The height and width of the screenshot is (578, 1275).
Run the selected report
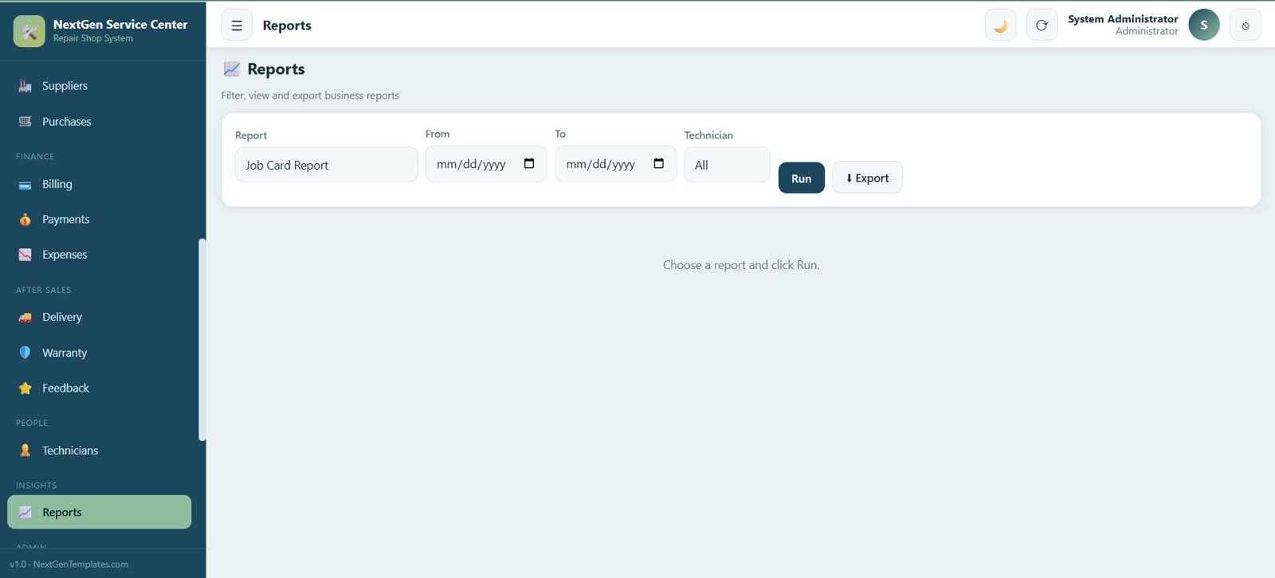802,178
